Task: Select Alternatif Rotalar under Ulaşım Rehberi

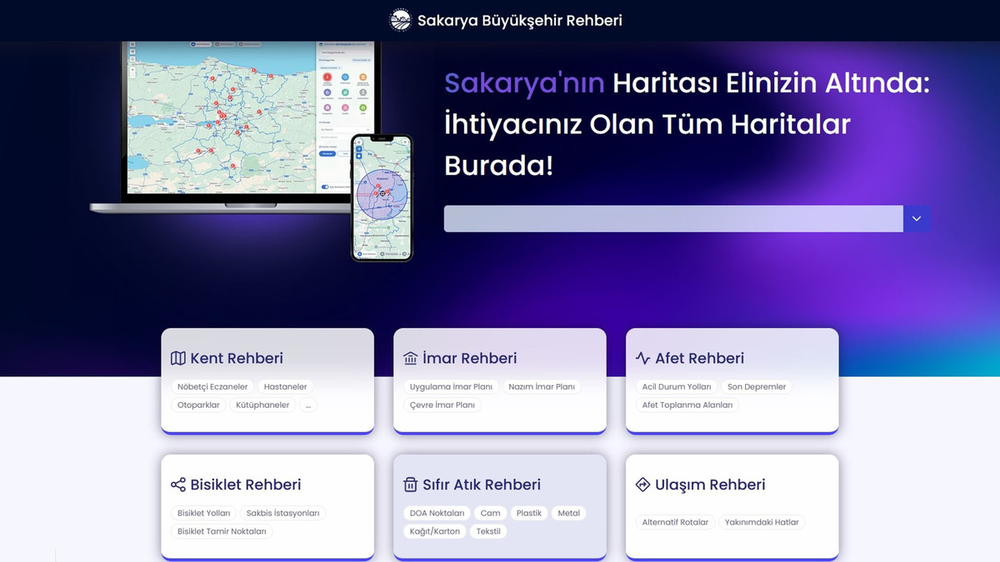Action: (677, 522)
